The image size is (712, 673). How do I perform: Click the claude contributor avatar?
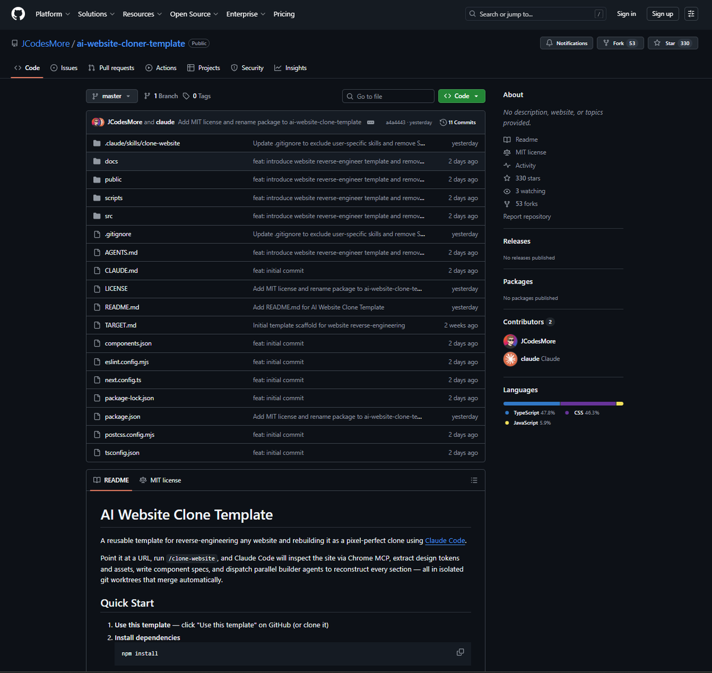pyautogui.click(x=510, y=358)
